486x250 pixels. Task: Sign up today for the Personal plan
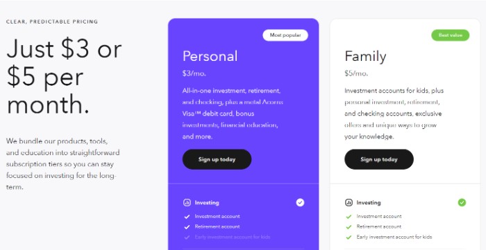[x=217, y=159]
